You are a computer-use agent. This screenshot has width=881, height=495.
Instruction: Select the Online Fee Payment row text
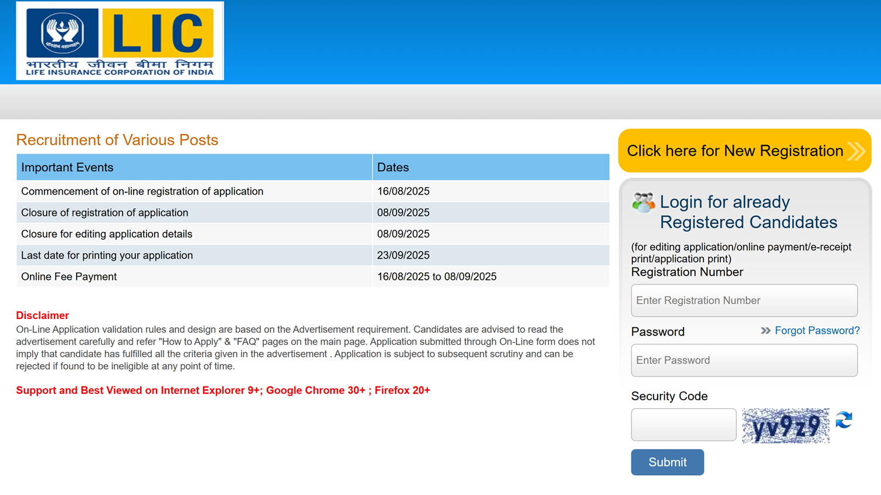pos(69,277)
